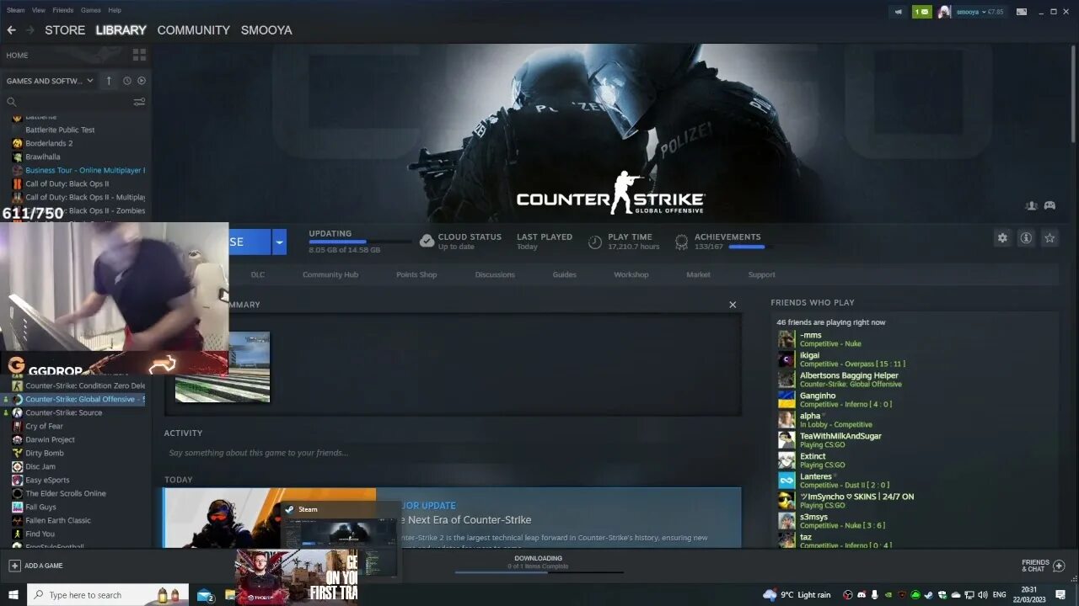Open the Guides link
The width and height of the screenshot is (1079, 606).
tap(565, 274)
